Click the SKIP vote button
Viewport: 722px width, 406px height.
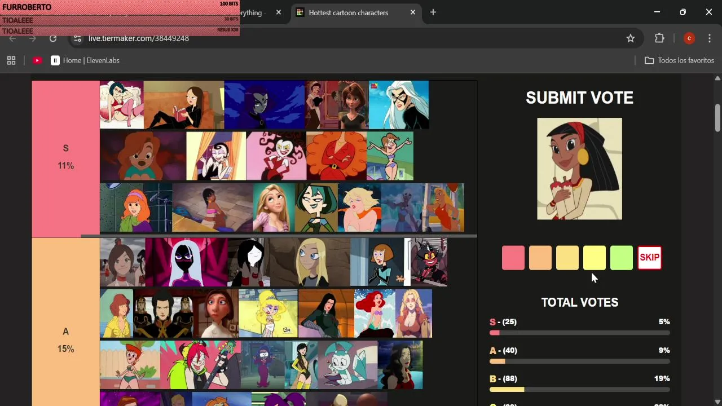pyautogui.click(x=649, y=258)
